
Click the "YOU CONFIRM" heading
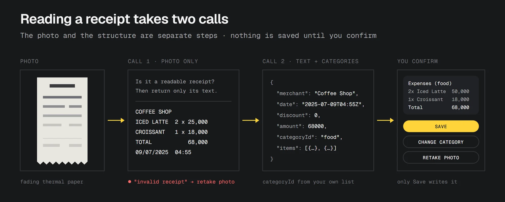click(x=418, y=61)
